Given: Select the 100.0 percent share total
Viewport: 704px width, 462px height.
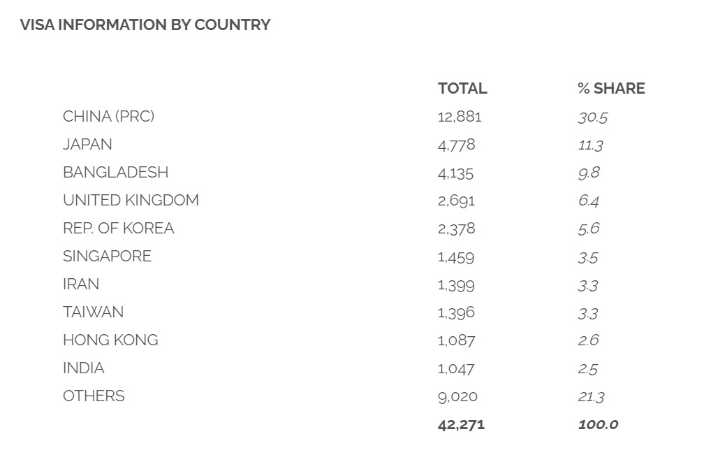Looking at the screenshot, I should (x=598, y=424).
